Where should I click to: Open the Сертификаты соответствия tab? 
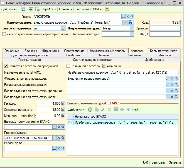[92, 60]
